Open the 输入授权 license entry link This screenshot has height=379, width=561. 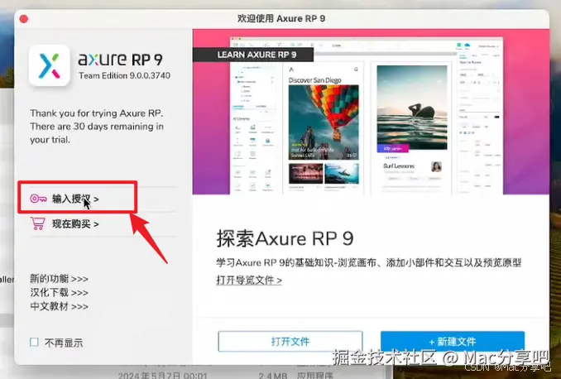[x=75, y=199]
